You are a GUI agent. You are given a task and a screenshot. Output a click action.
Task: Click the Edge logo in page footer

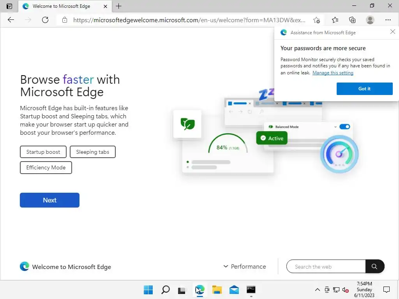tap(25, 266)
